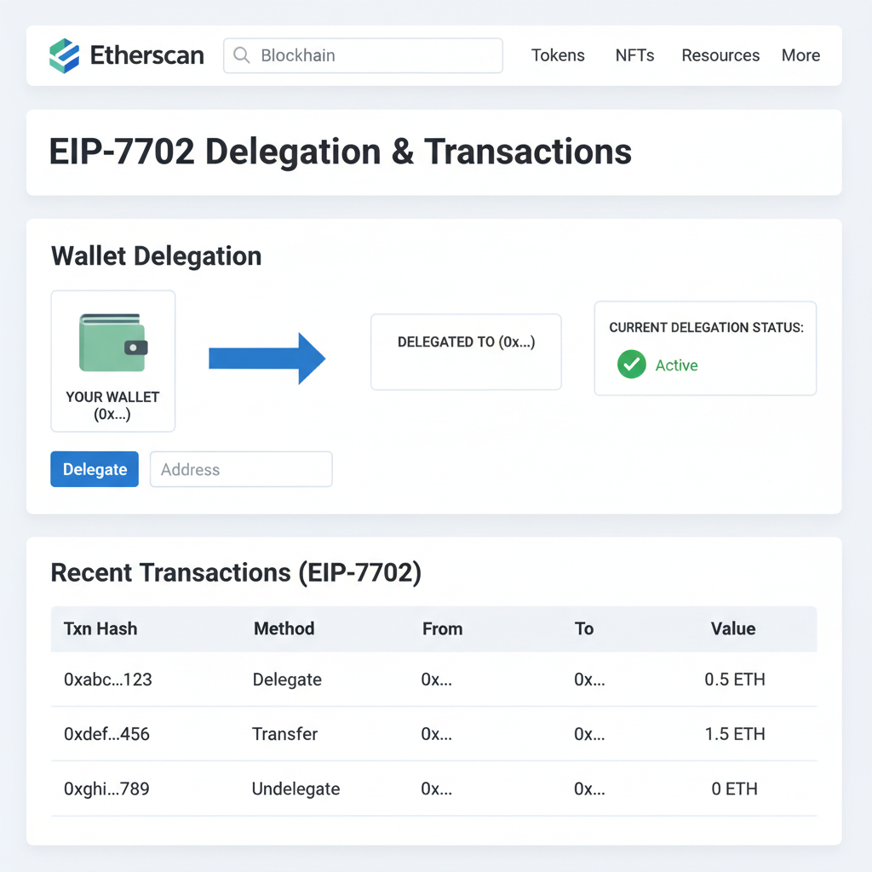This screenshot has width=872, height=872.
Task: Click the camera dot on the wallet icon
Action: click(133, 346)
